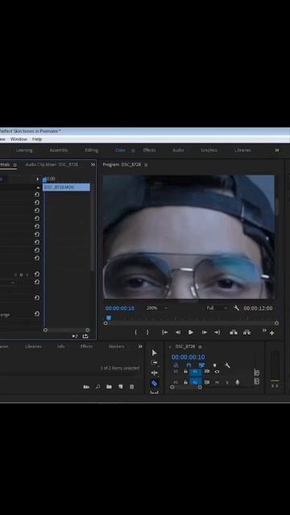Switch to the Assembly workspace
The image size is (290, 515).
point(59,150)
